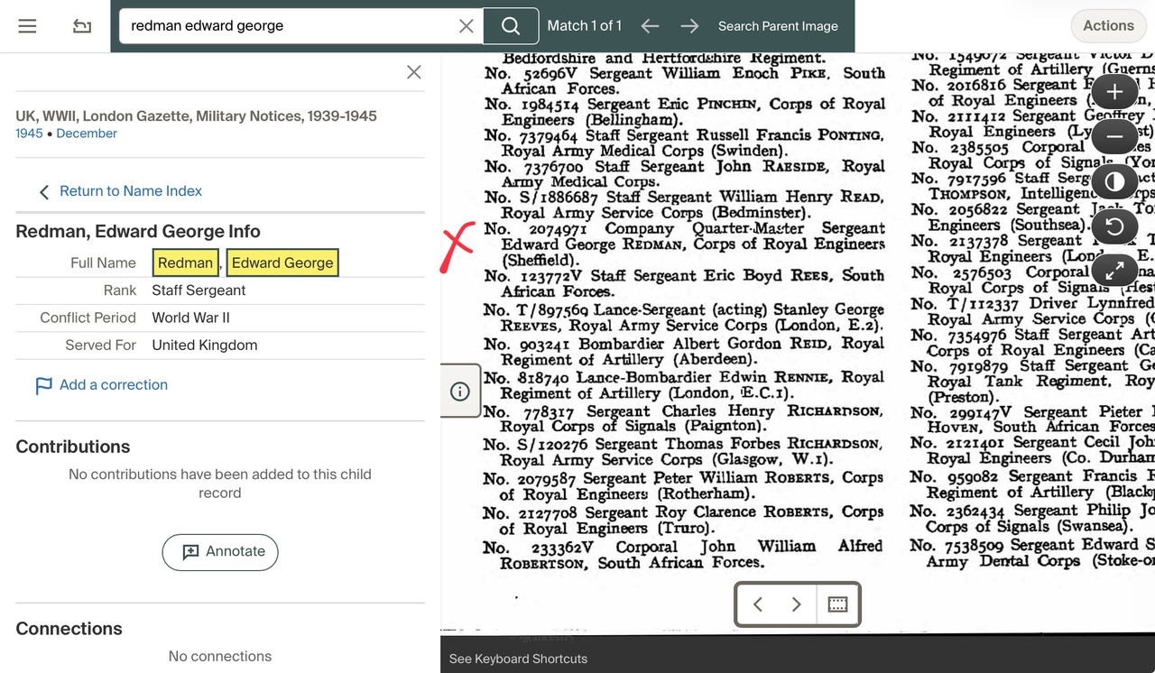Open the Actions menu
The width and height of the screenshot is (1155, 673).
1108,26
